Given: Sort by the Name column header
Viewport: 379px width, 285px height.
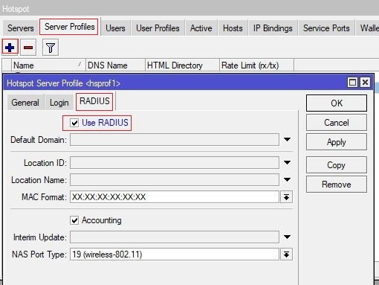Looking at the screenshot, I should tap(48, 65).
